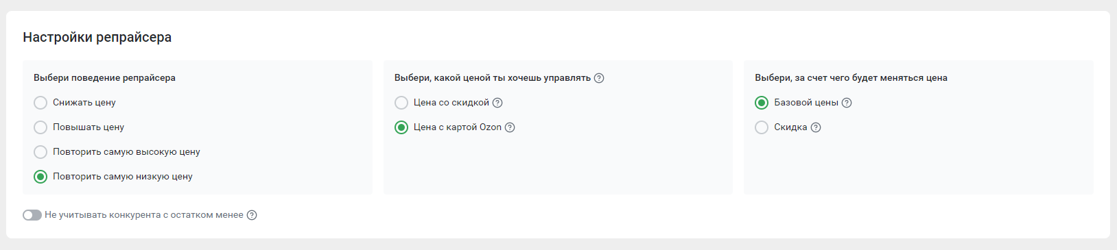Select 'Цена с картой Ozon' radio button
1117x250 pixels.
pyautogui.click(x=401, y=127)
